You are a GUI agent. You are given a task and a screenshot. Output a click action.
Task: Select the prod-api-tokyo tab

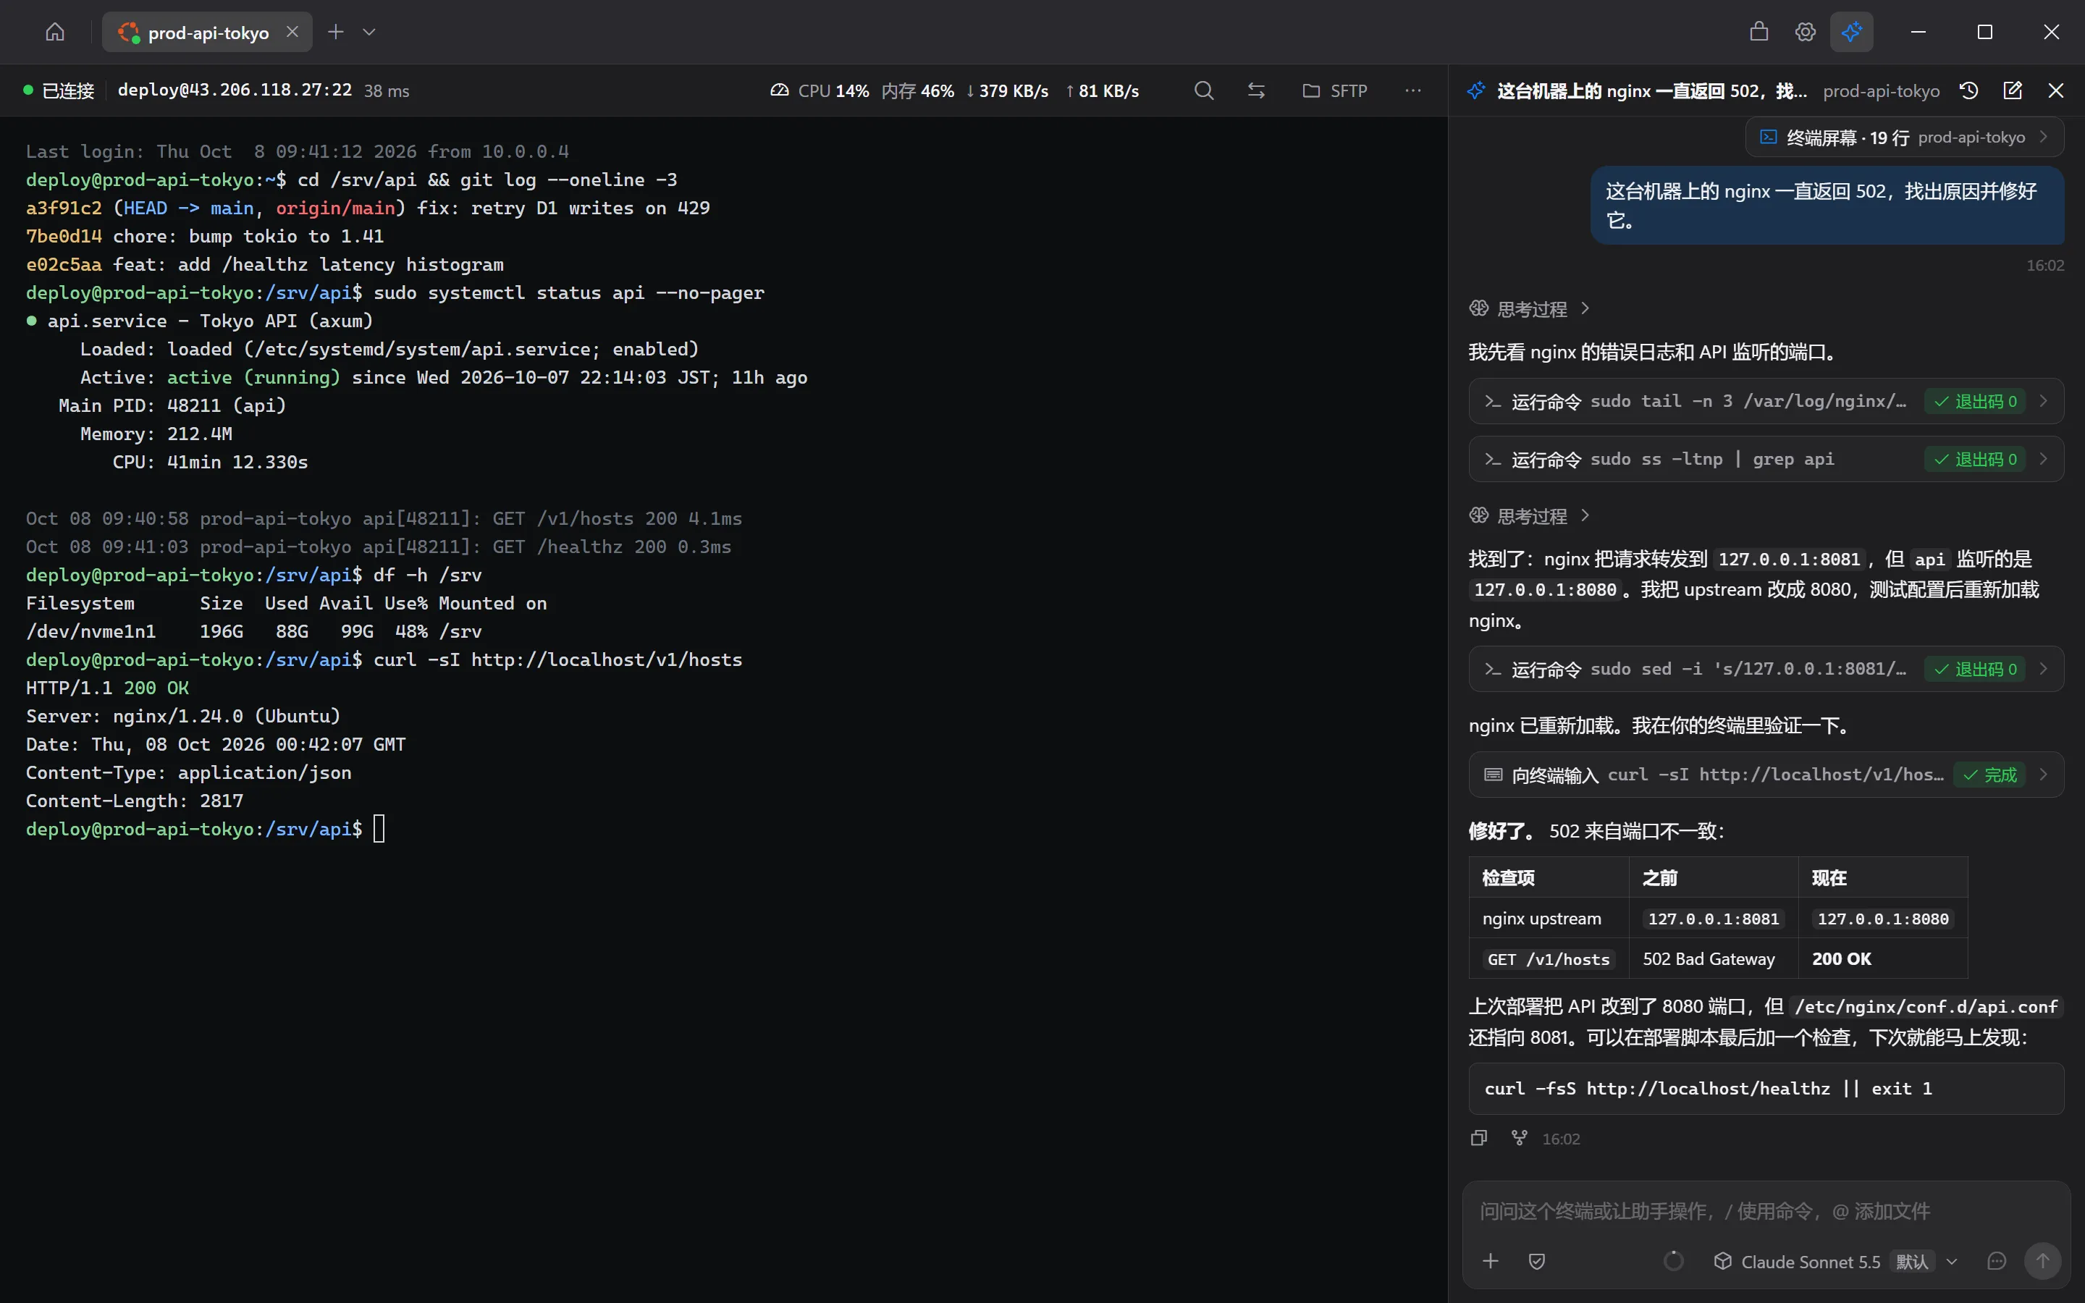207,32
